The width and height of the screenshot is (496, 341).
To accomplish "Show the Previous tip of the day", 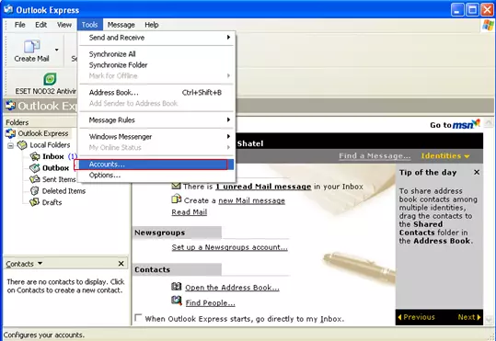I will coord(416,317).
